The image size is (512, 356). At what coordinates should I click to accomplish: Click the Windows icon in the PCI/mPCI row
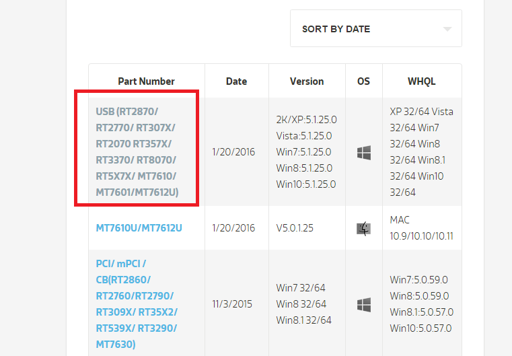pos(364,304)
